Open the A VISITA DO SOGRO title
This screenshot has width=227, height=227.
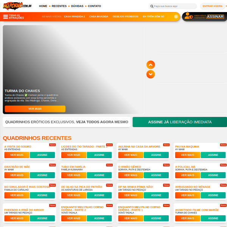(18, 147)
